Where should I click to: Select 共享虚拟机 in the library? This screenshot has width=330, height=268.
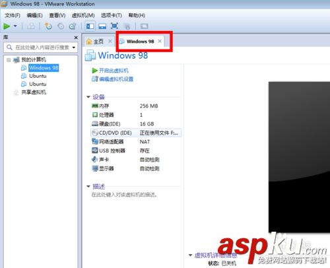[x=34, y=92]
